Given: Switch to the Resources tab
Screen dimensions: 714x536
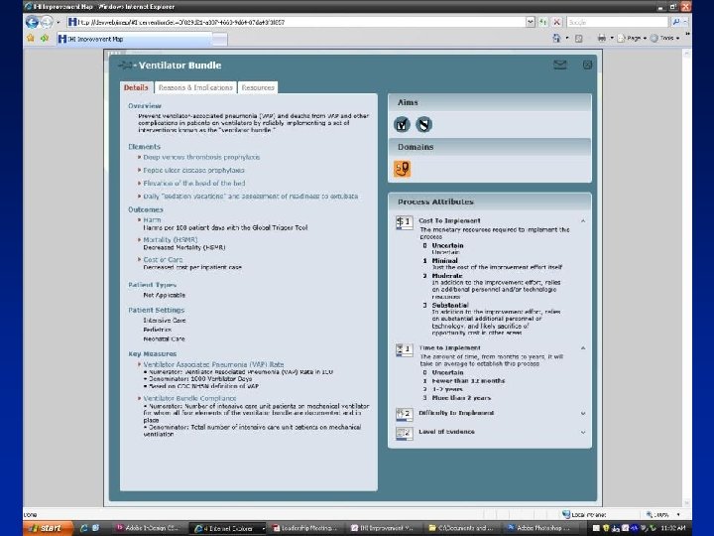Looking at the screenshot, I should (x=258, y=87).
